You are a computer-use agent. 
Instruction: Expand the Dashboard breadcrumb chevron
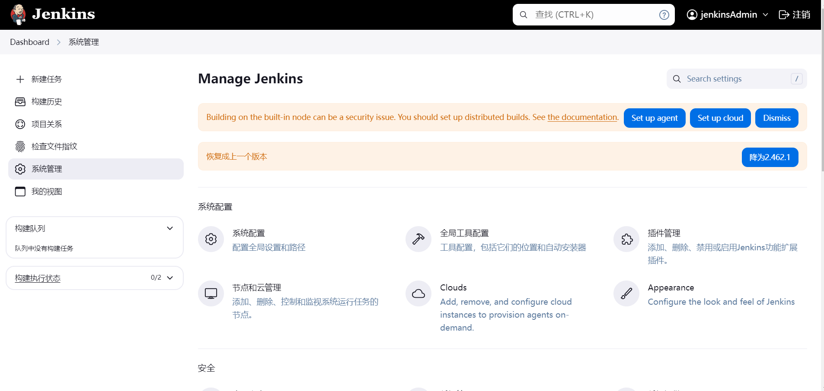(59, 42)
